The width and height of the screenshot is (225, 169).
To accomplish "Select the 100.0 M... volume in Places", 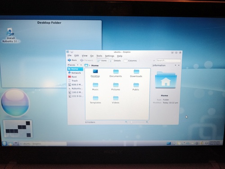I will pyautogui.click(x=76, y=92).
